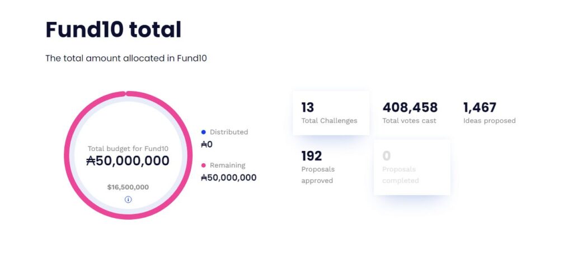Screen dimensions: 573x266
Task: Click the Distributed legend label
Action: [x=229, y=132]
